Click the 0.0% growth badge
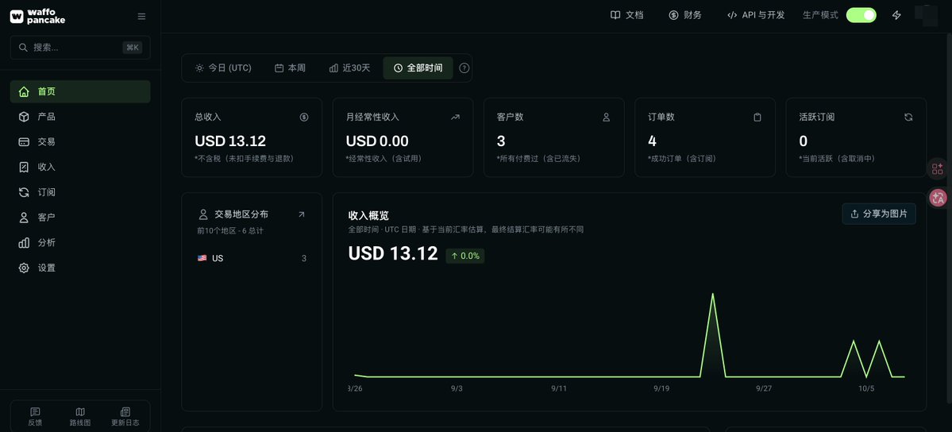The width and height of the screenshot is (952, 432). [465, 256]
